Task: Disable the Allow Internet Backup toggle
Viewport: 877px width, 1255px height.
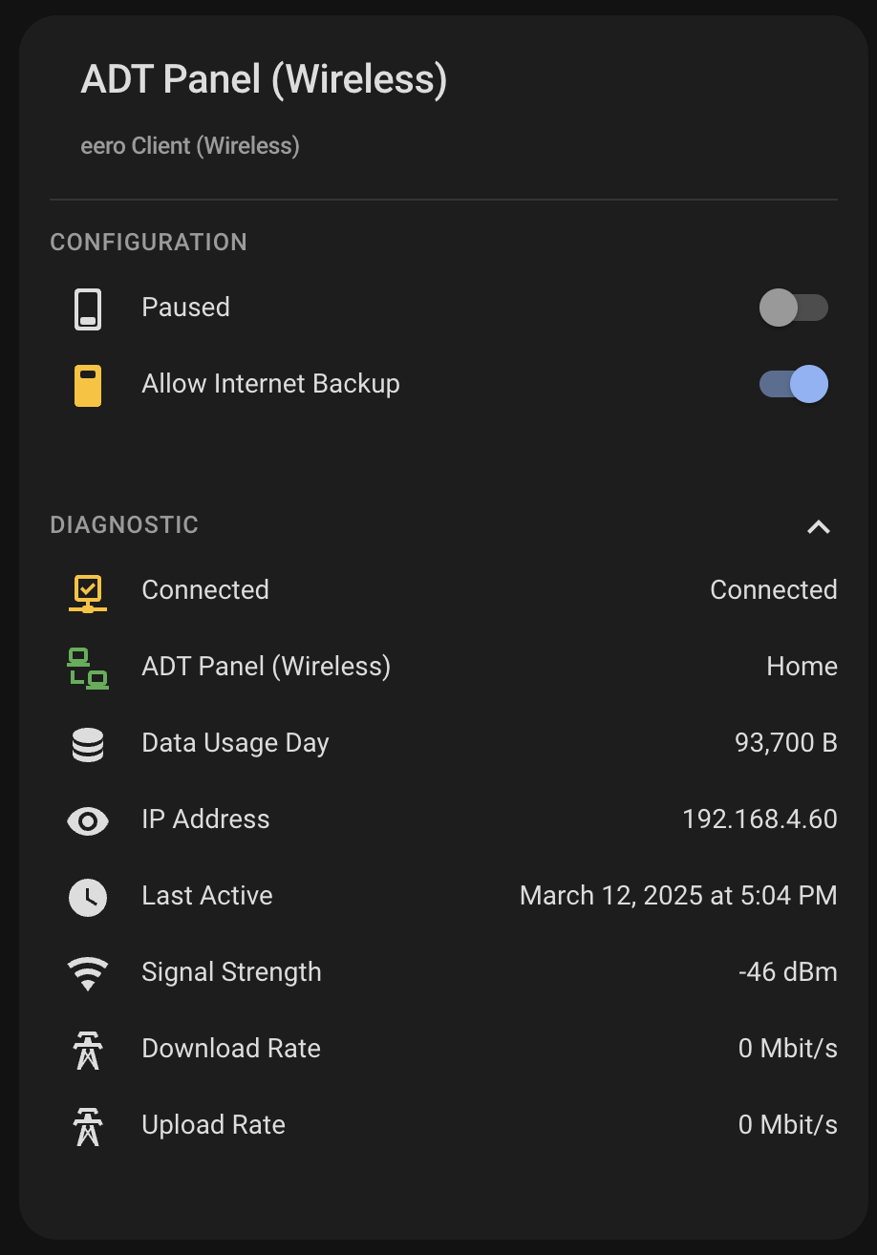Action: point(793,384)
